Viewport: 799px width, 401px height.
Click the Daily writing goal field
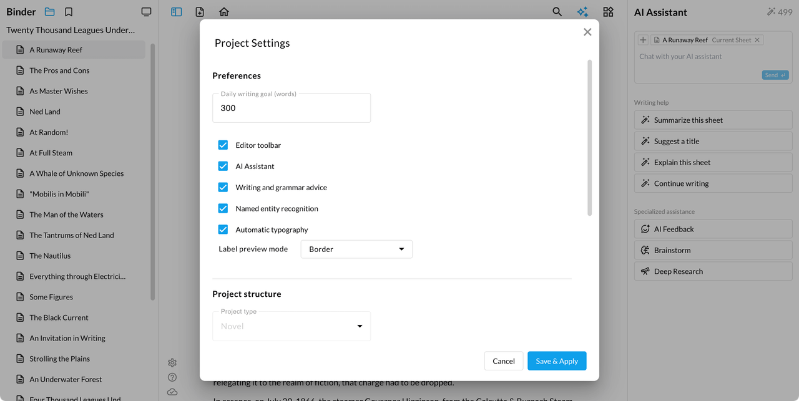click(292, 108)
